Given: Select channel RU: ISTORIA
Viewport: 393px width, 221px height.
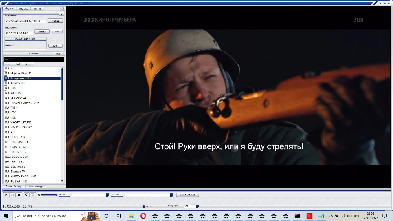Looking at the screenshot, I should [32, 93].
